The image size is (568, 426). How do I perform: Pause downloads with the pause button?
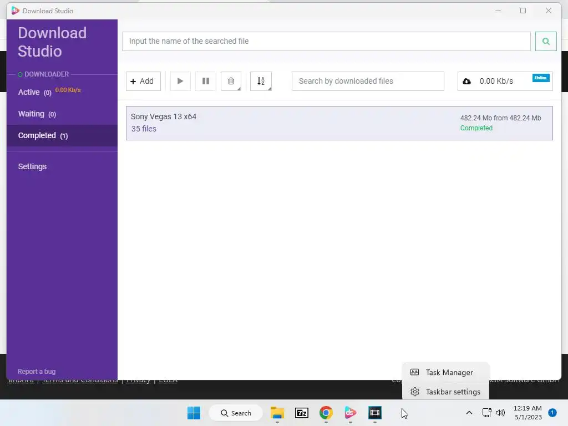point(205,81)
